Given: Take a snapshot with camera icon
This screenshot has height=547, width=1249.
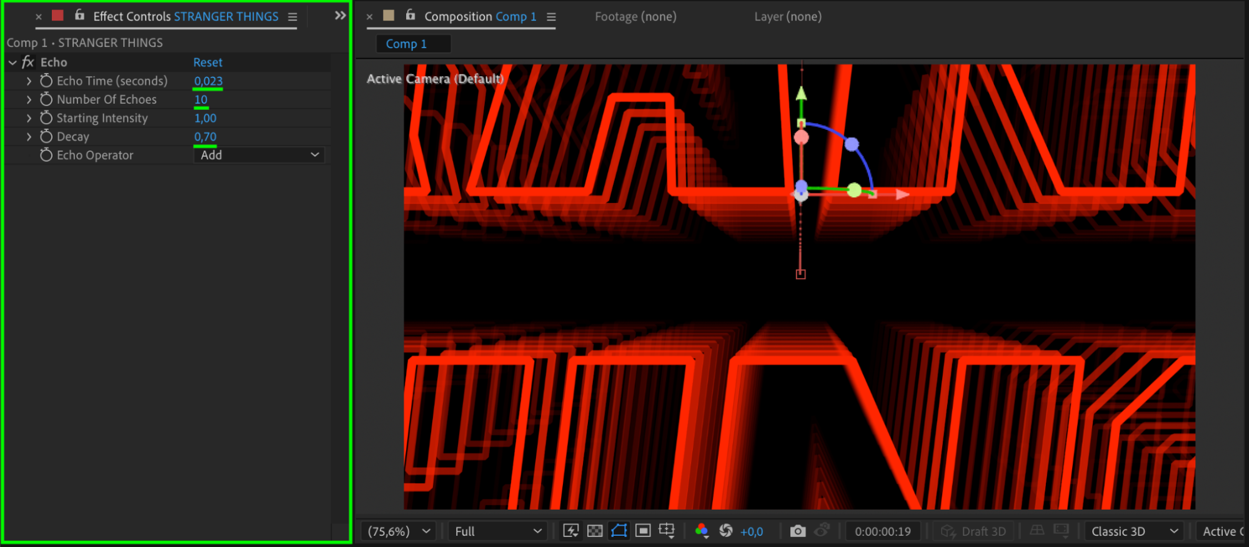Looking at the screenshot, I should coord(797,531).
